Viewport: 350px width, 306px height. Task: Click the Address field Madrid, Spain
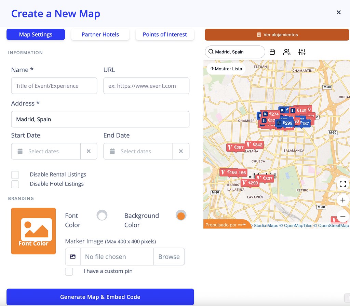[100, 119]
